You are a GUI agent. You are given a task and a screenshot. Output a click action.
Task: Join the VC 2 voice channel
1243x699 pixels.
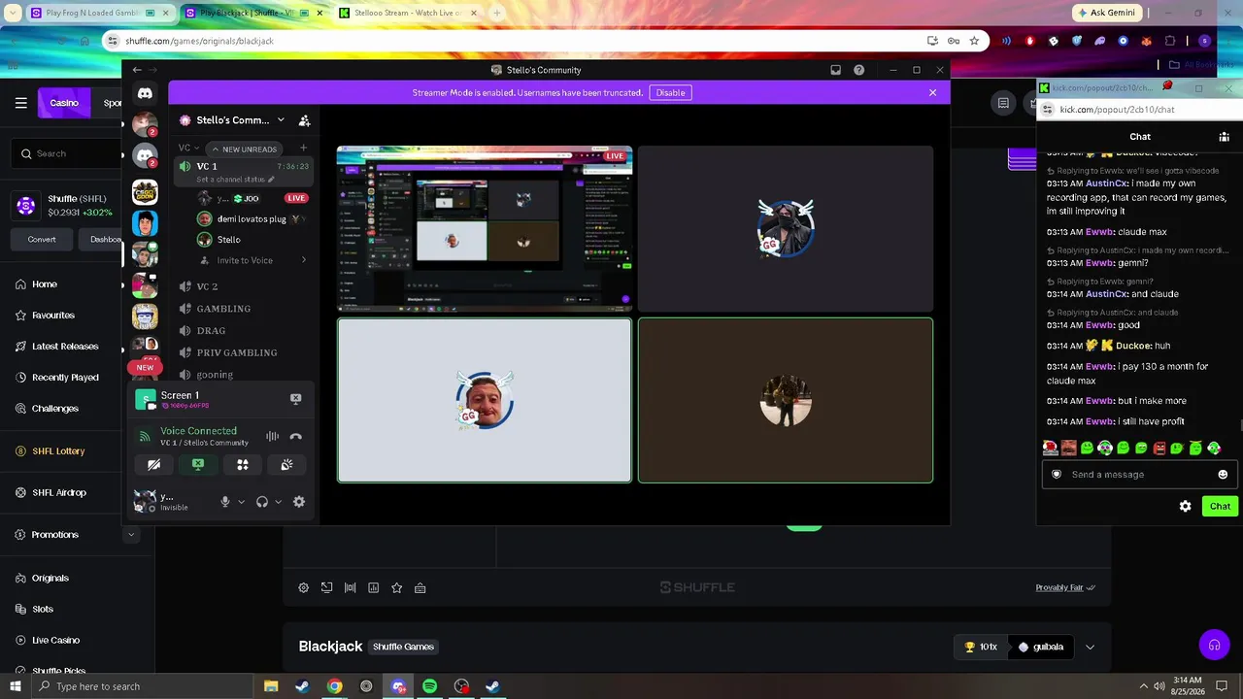207,286
